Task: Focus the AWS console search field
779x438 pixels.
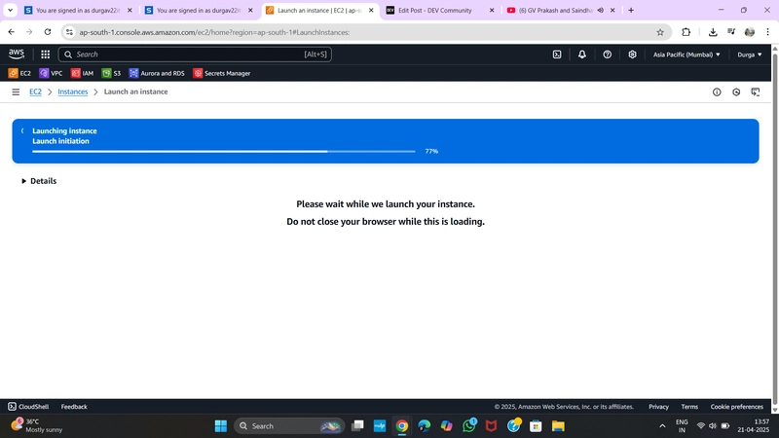Action: click(x=195, y=55)
